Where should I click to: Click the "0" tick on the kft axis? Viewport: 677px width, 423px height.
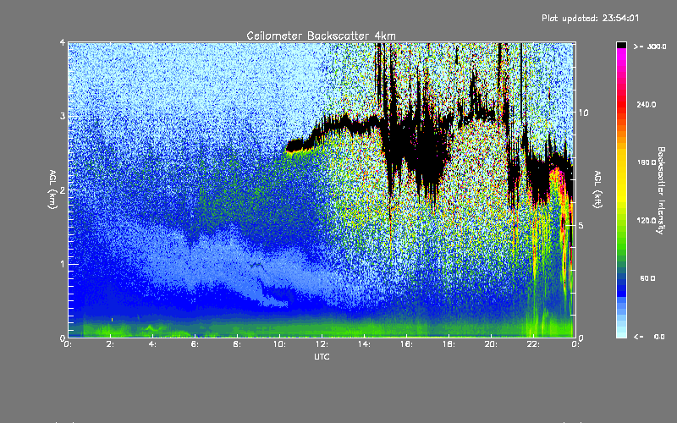[581, 338]
